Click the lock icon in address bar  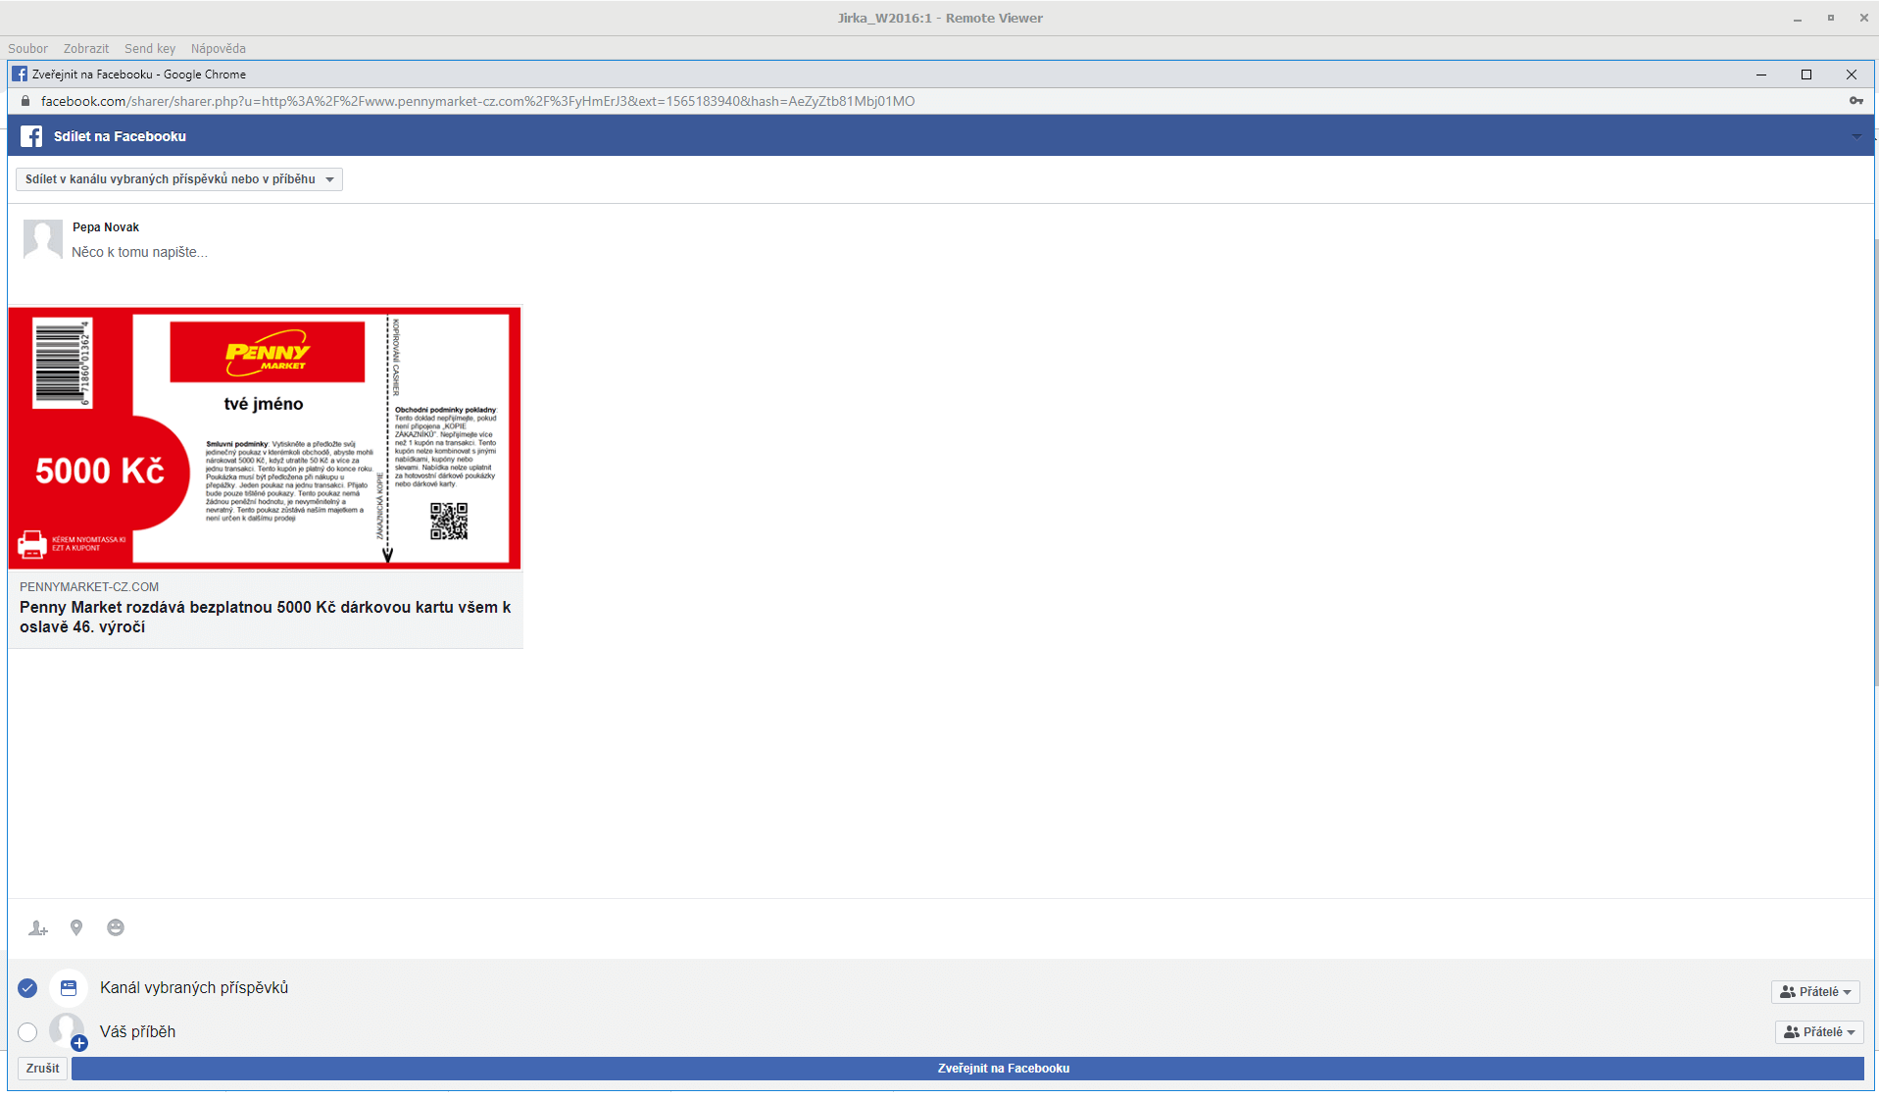tap(25, 101)
